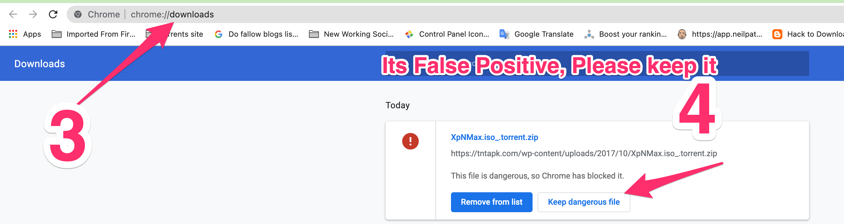Screen dimensions: 844x224
Task: Expand the New Working Soci... bookmark folder
Action: tap(351, 34)
